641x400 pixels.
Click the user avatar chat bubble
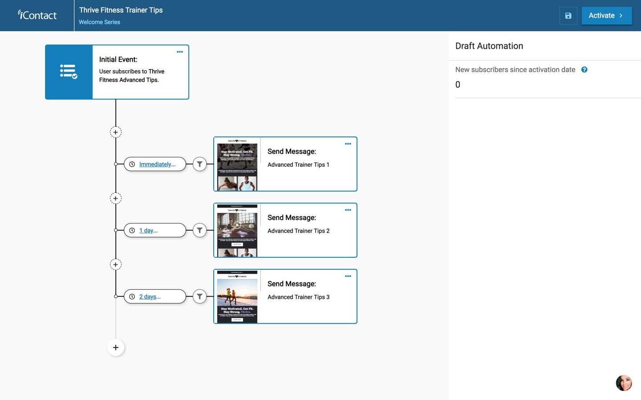point(624,383)
